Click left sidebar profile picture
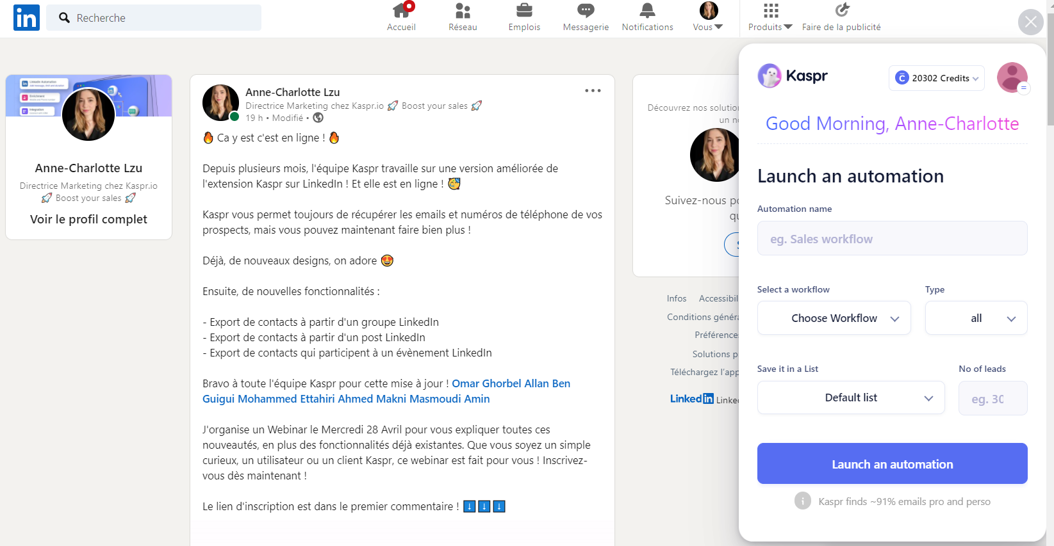Image resolution: width=1054 pixels, height=546 pixels. pyautogui.click(x=88, y=115)
